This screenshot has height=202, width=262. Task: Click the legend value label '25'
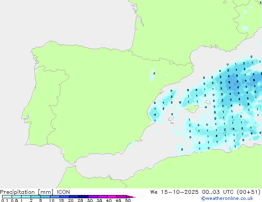point(80,200)
